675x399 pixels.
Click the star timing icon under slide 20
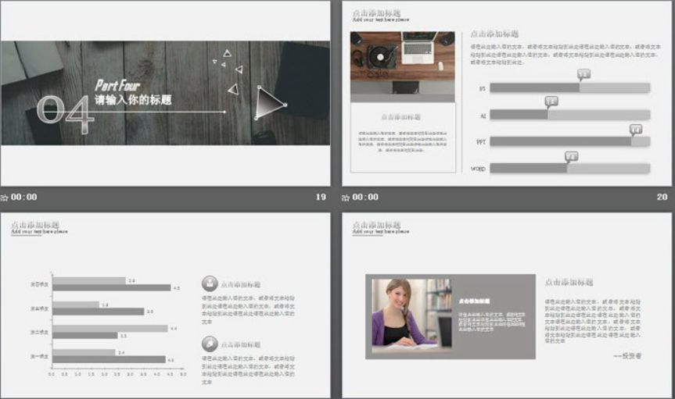346,198
